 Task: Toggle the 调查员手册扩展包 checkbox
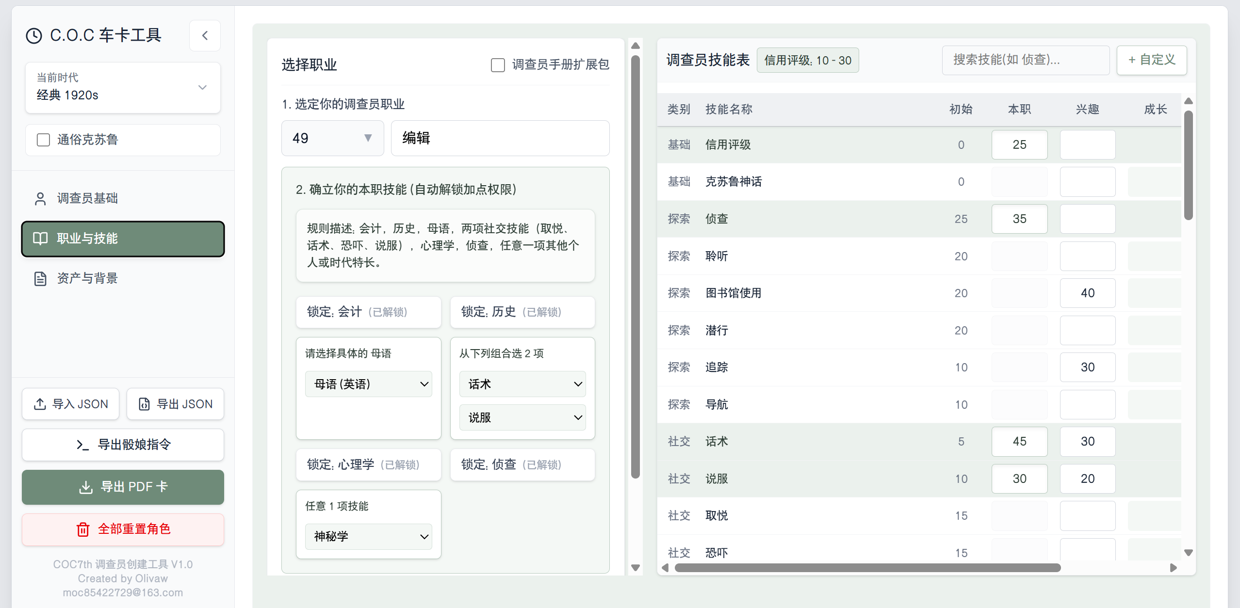click(498, 64)
